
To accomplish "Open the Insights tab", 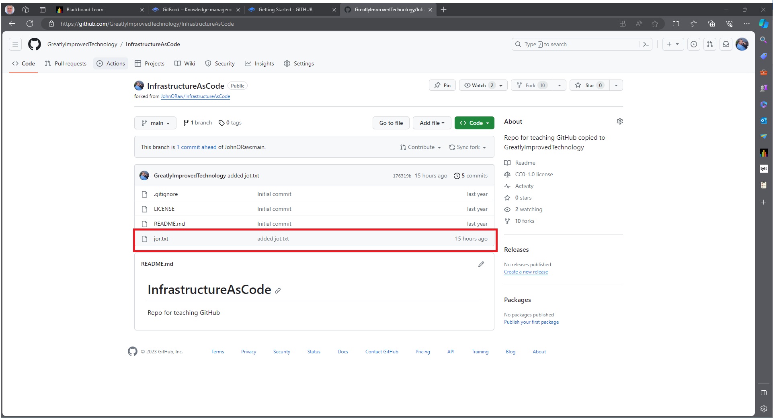I will (259, 63).
